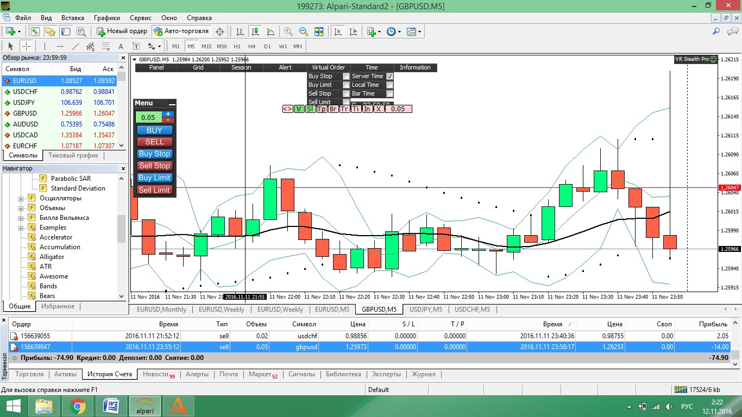
Task: Open the periodicity clock dropdown arrow
Action: click(399, 31)
